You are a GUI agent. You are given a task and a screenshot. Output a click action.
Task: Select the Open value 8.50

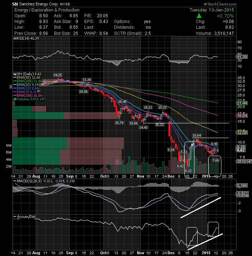coord(44,16)
